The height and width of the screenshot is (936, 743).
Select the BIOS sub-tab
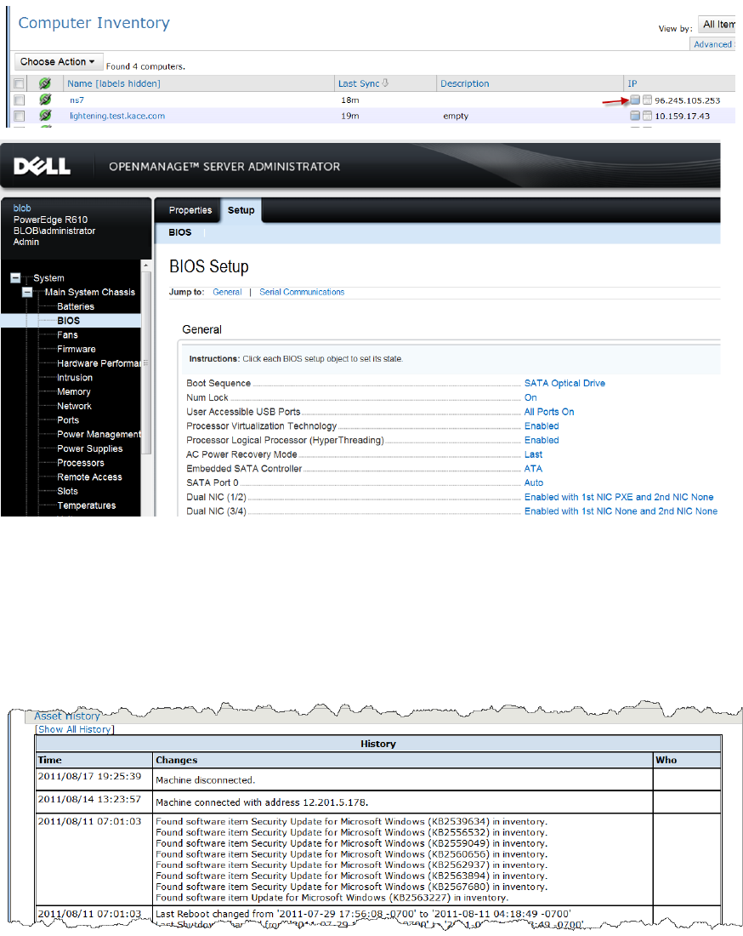pos(179,232)
